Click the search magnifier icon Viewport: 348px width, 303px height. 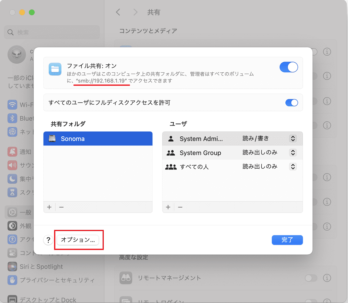pos(10,32)
